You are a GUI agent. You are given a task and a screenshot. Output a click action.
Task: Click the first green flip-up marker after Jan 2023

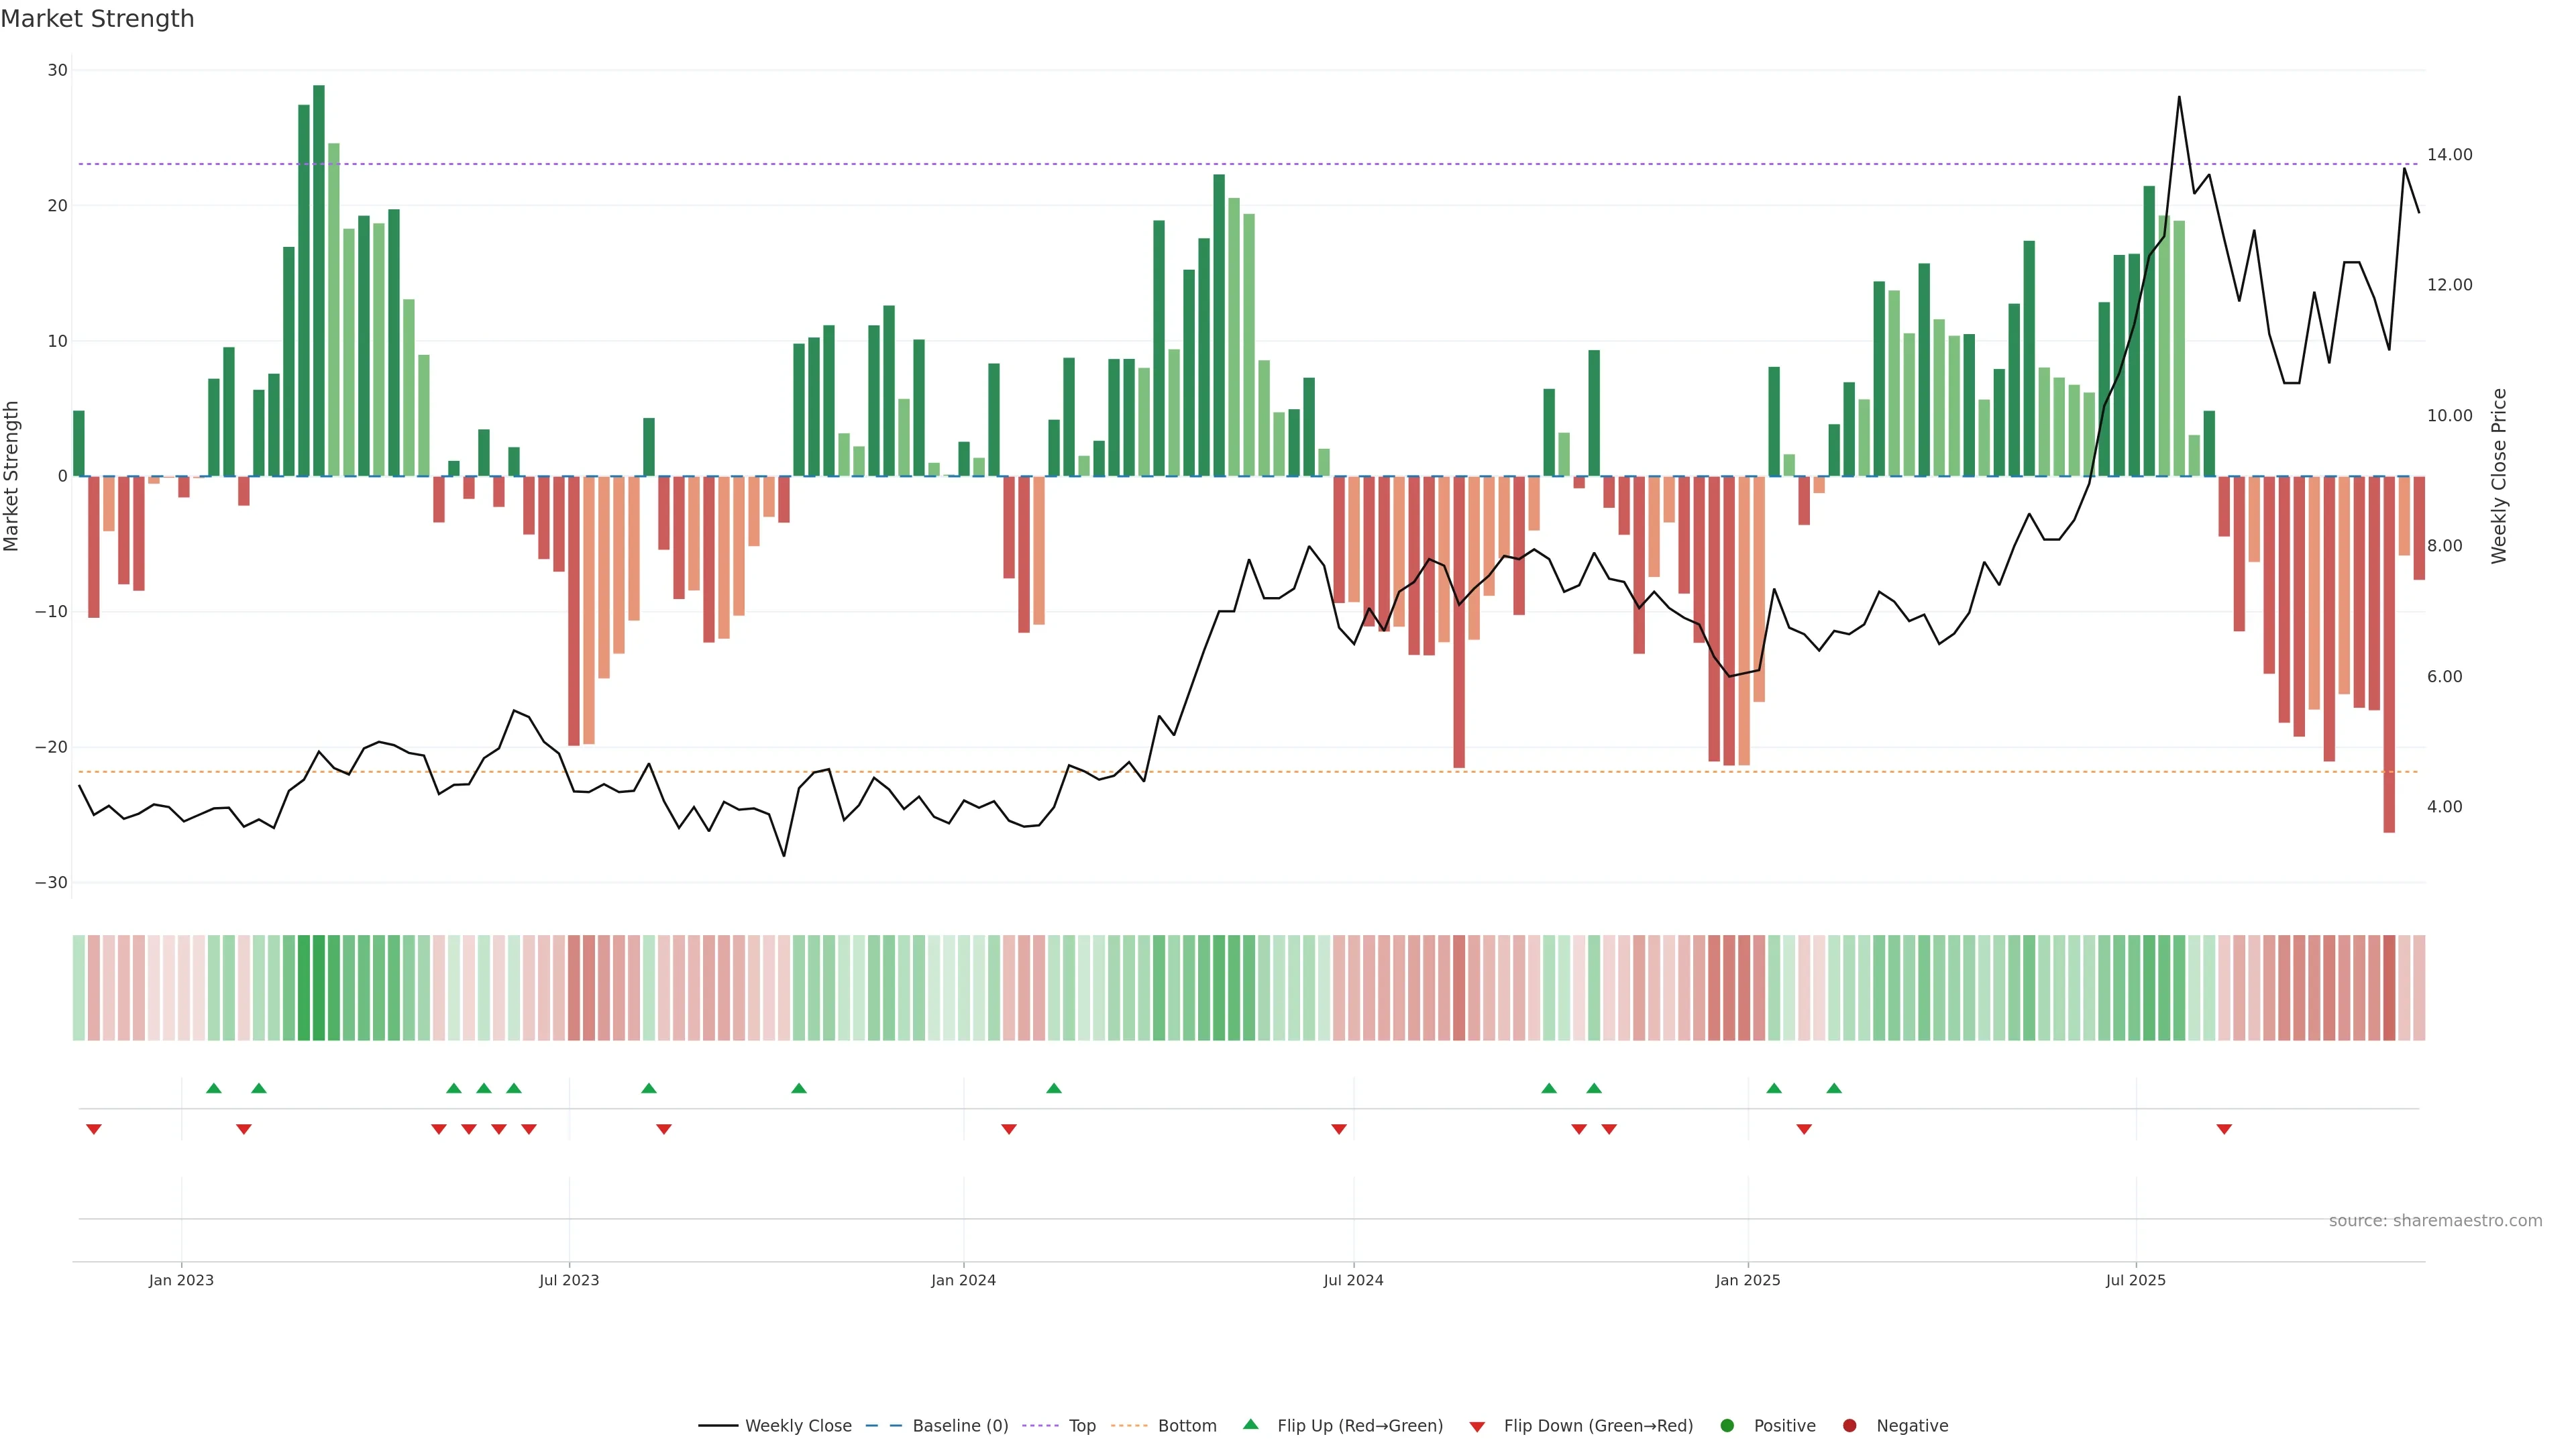tap(214, 1088)
